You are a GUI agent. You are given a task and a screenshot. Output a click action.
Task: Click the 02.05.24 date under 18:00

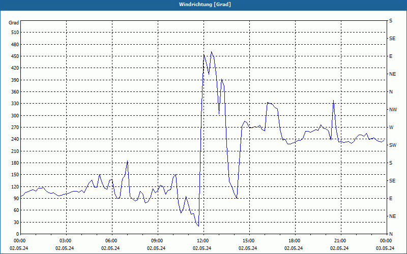294,248
